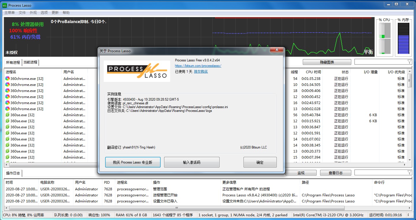This screenshot has width=416, height=220.
Task: Switch to the 当前进程 tab
Action: tap(30, 62)
